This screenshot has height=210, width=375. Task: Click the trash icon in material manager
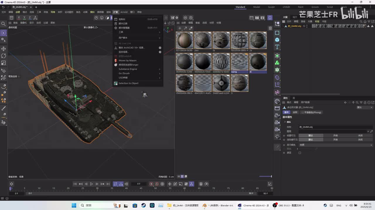pos(270,28)
